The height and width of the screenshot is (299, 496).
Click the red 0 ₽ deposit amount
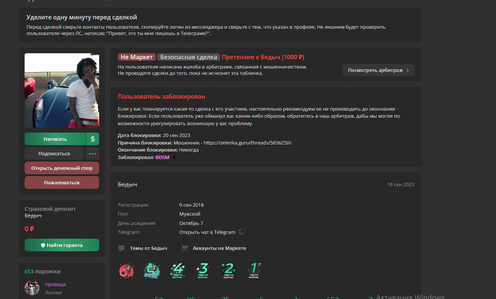click(29, 229)
